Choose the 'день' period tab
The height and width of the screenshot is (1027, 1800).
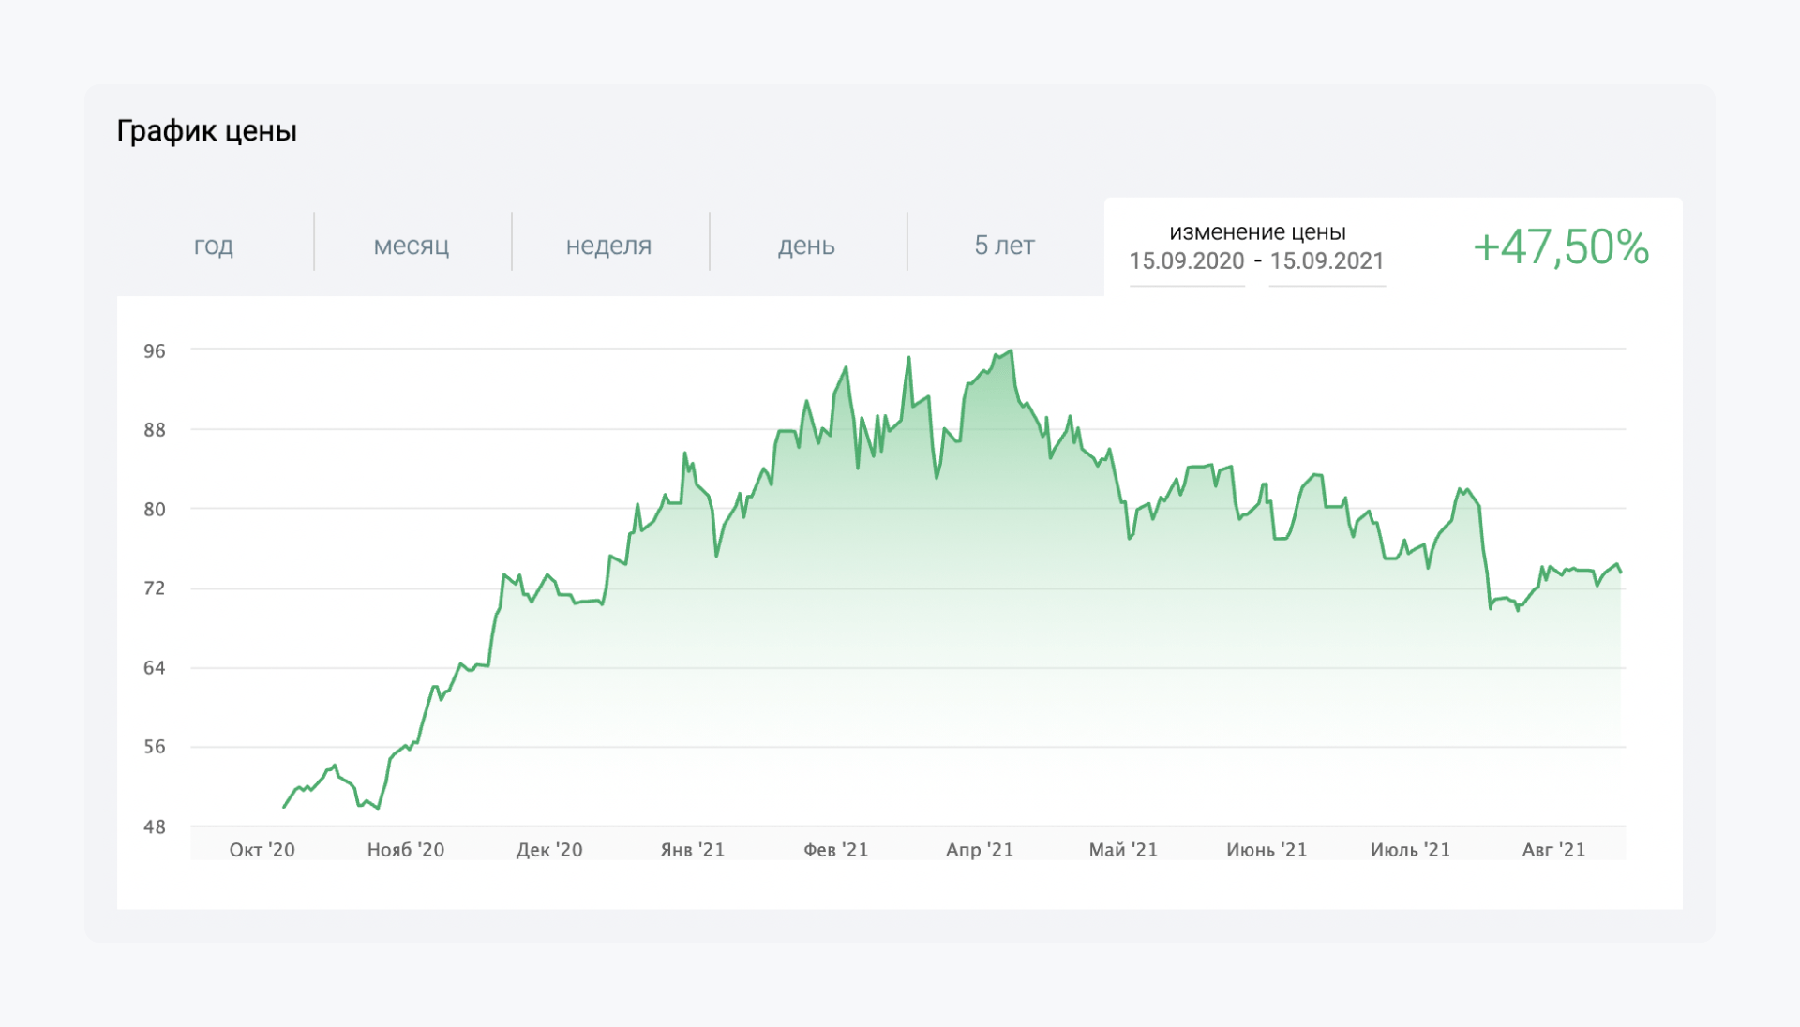point(806,246)
